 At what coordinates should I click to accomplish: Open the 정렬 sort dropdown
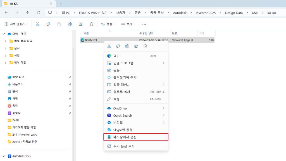pyautogui.click(x=108, y=24)
